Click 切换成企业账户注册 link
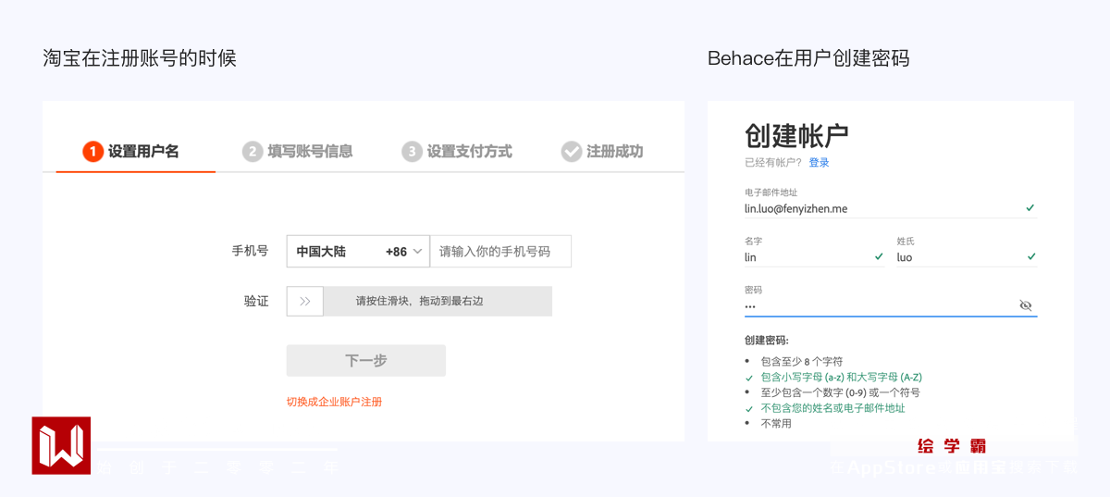This screenshot has height=497, width=1110. [334, 402]
